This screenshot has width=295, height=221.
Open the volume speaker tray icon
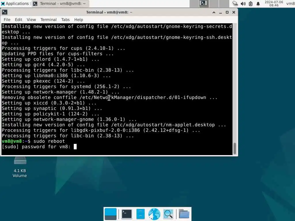tap(243, 3)
